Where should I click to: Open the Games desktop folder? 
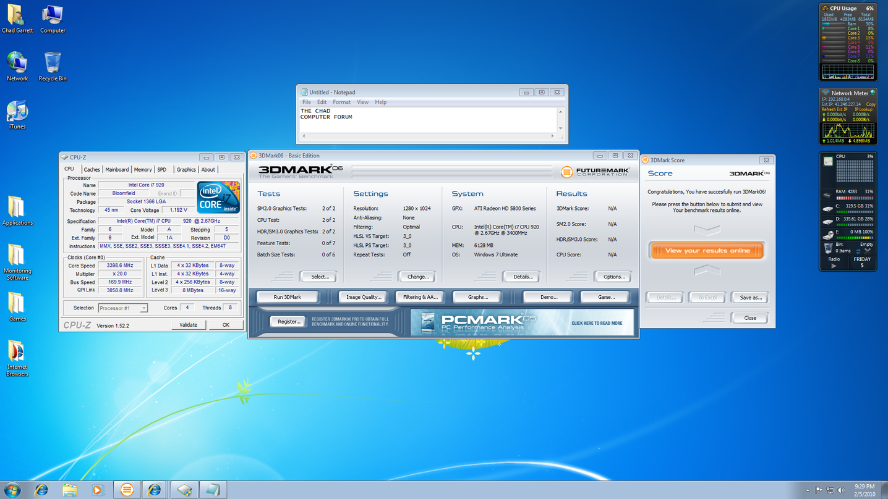pos(17,307)
